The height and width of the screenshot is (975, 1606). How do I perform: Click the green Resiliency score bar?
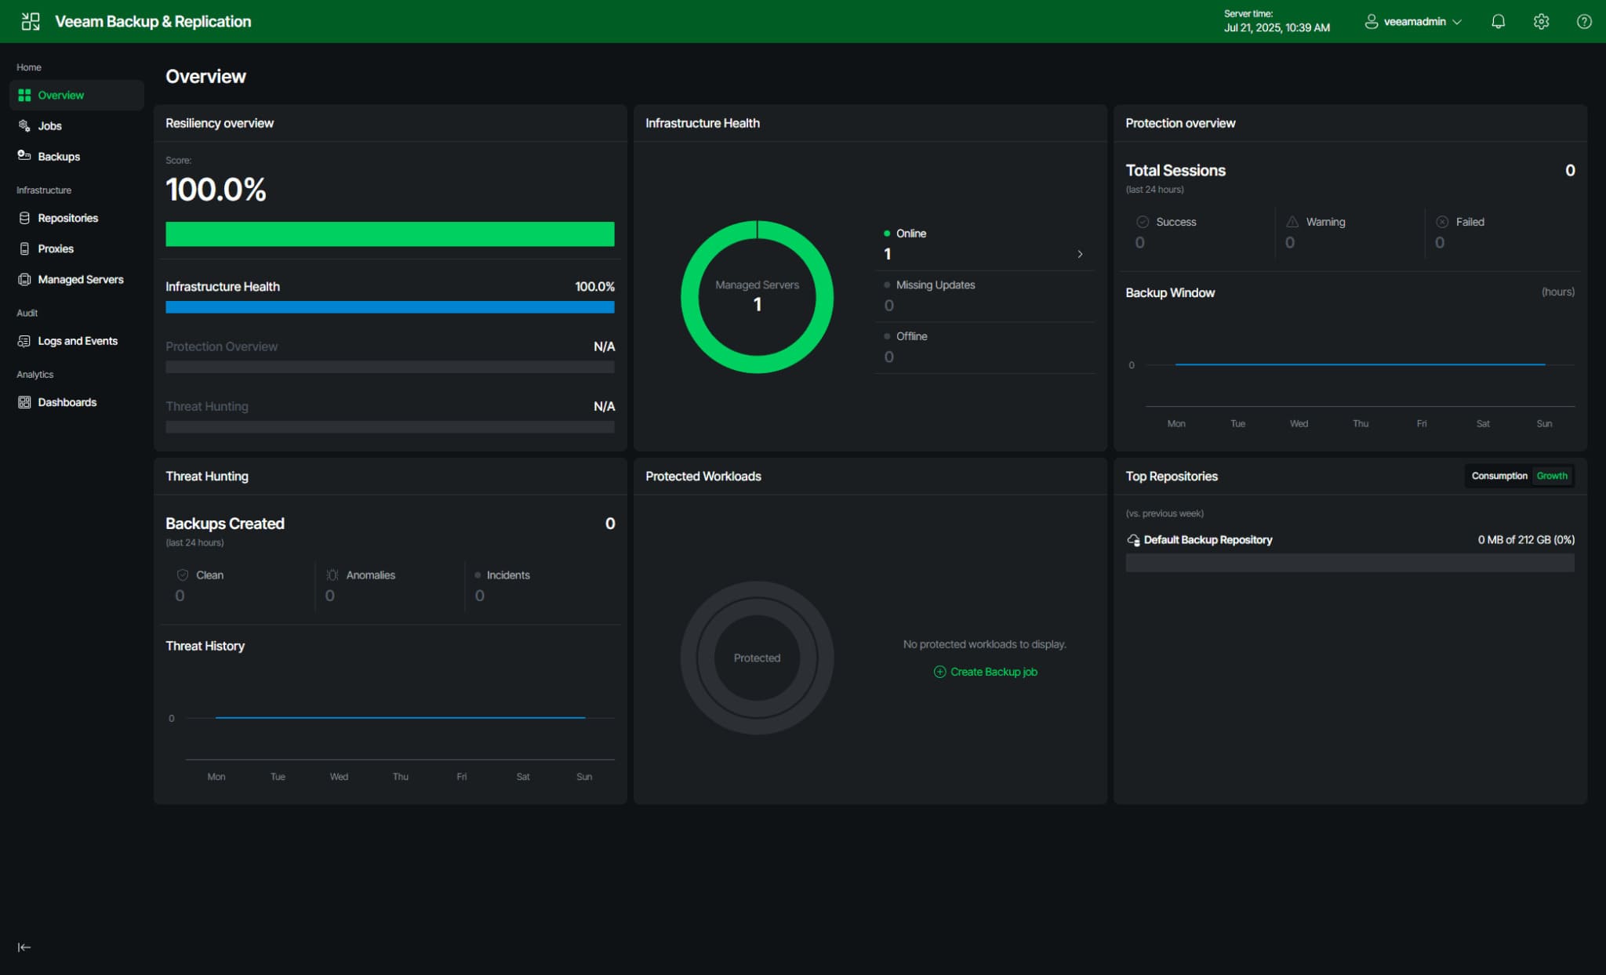[390, 234]
